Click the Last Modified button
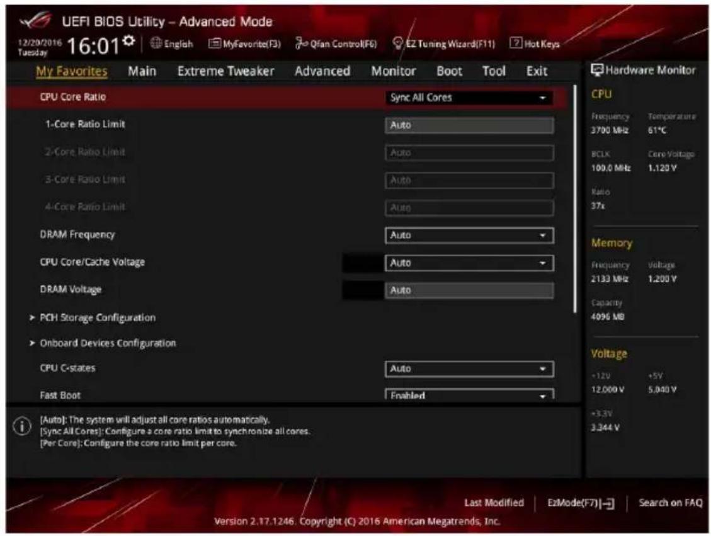Image resolution: width=711 pixels, height=536 pixels. click(x=494, y=503)
